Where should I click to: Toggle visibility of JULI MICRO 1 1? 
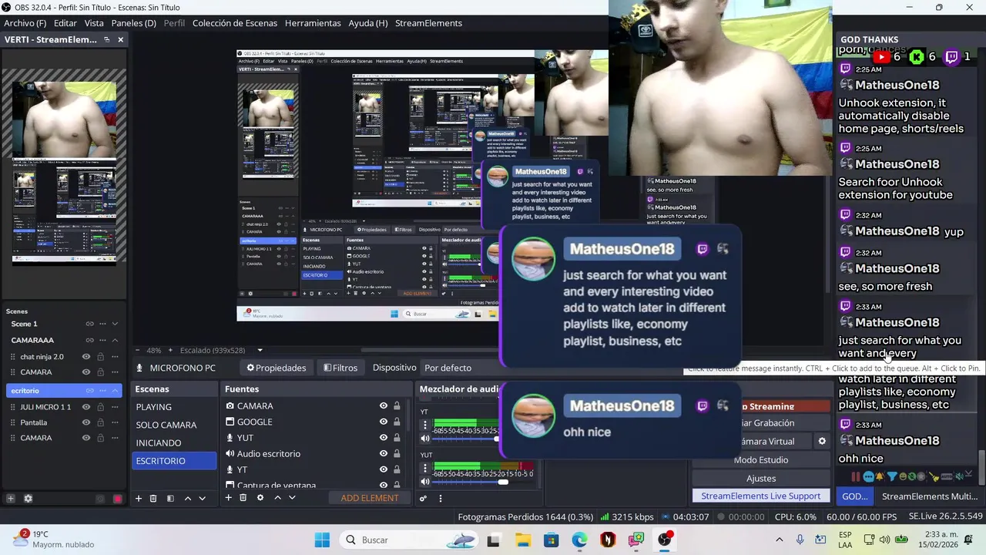(x=86, y=407)
